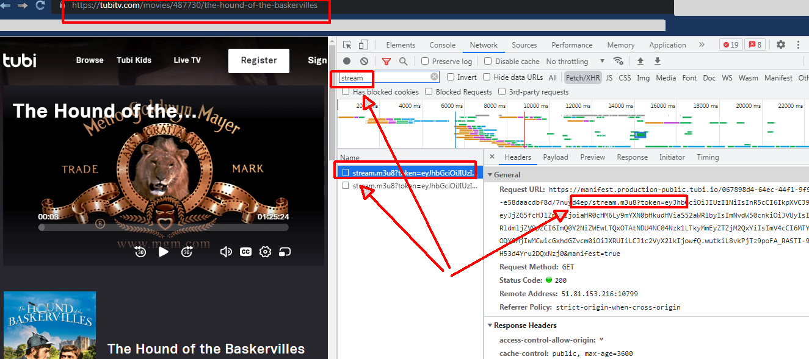Screen dimensions: 809x359
Task: Select the second stream.m3u8 request row
Action: 410,185
